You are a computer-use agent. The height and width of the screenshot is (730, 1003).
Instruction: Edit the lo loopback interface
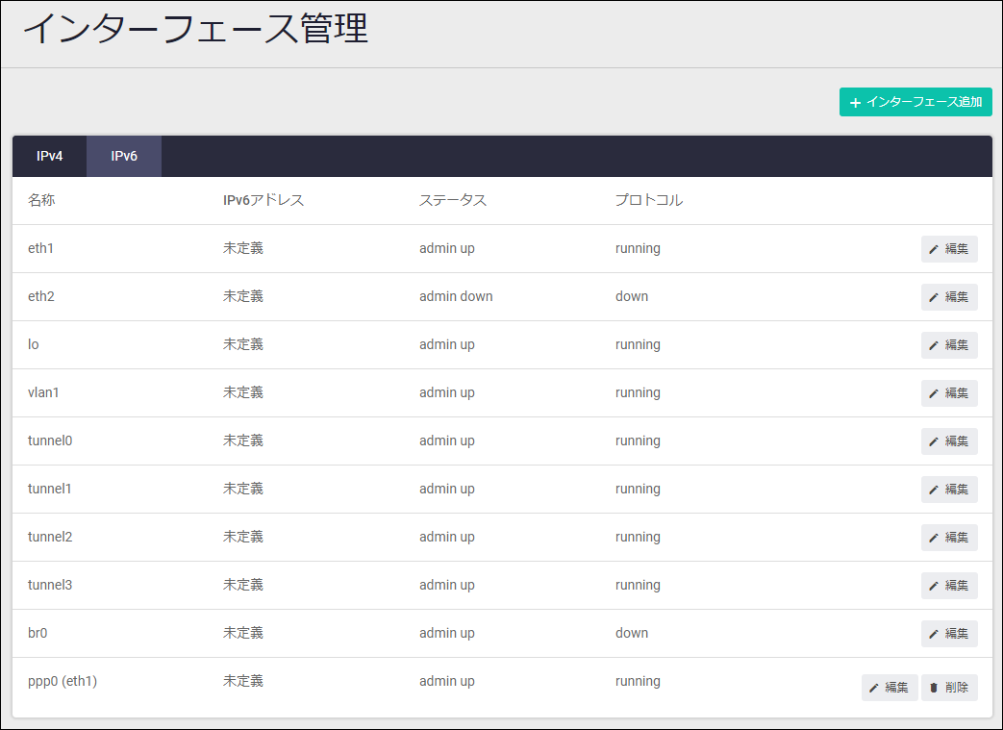click(x=949, y=345)
